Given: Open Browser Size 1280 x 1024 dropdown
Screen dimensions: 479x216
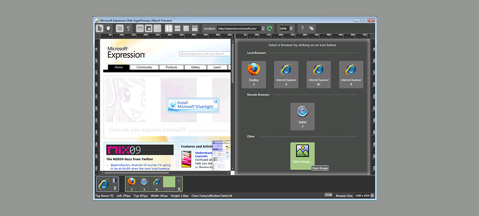Looking at the screenshot, I should [x=372, y=196].
